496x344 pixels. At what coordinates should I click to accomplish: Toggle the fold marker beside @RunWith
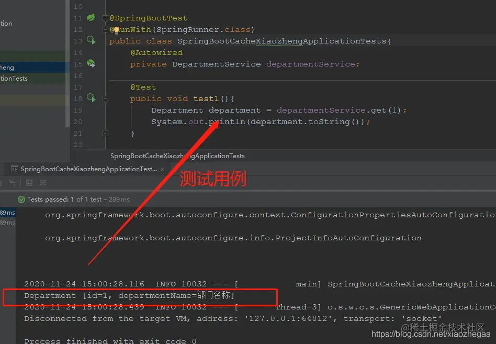click(x=105, y=30)
